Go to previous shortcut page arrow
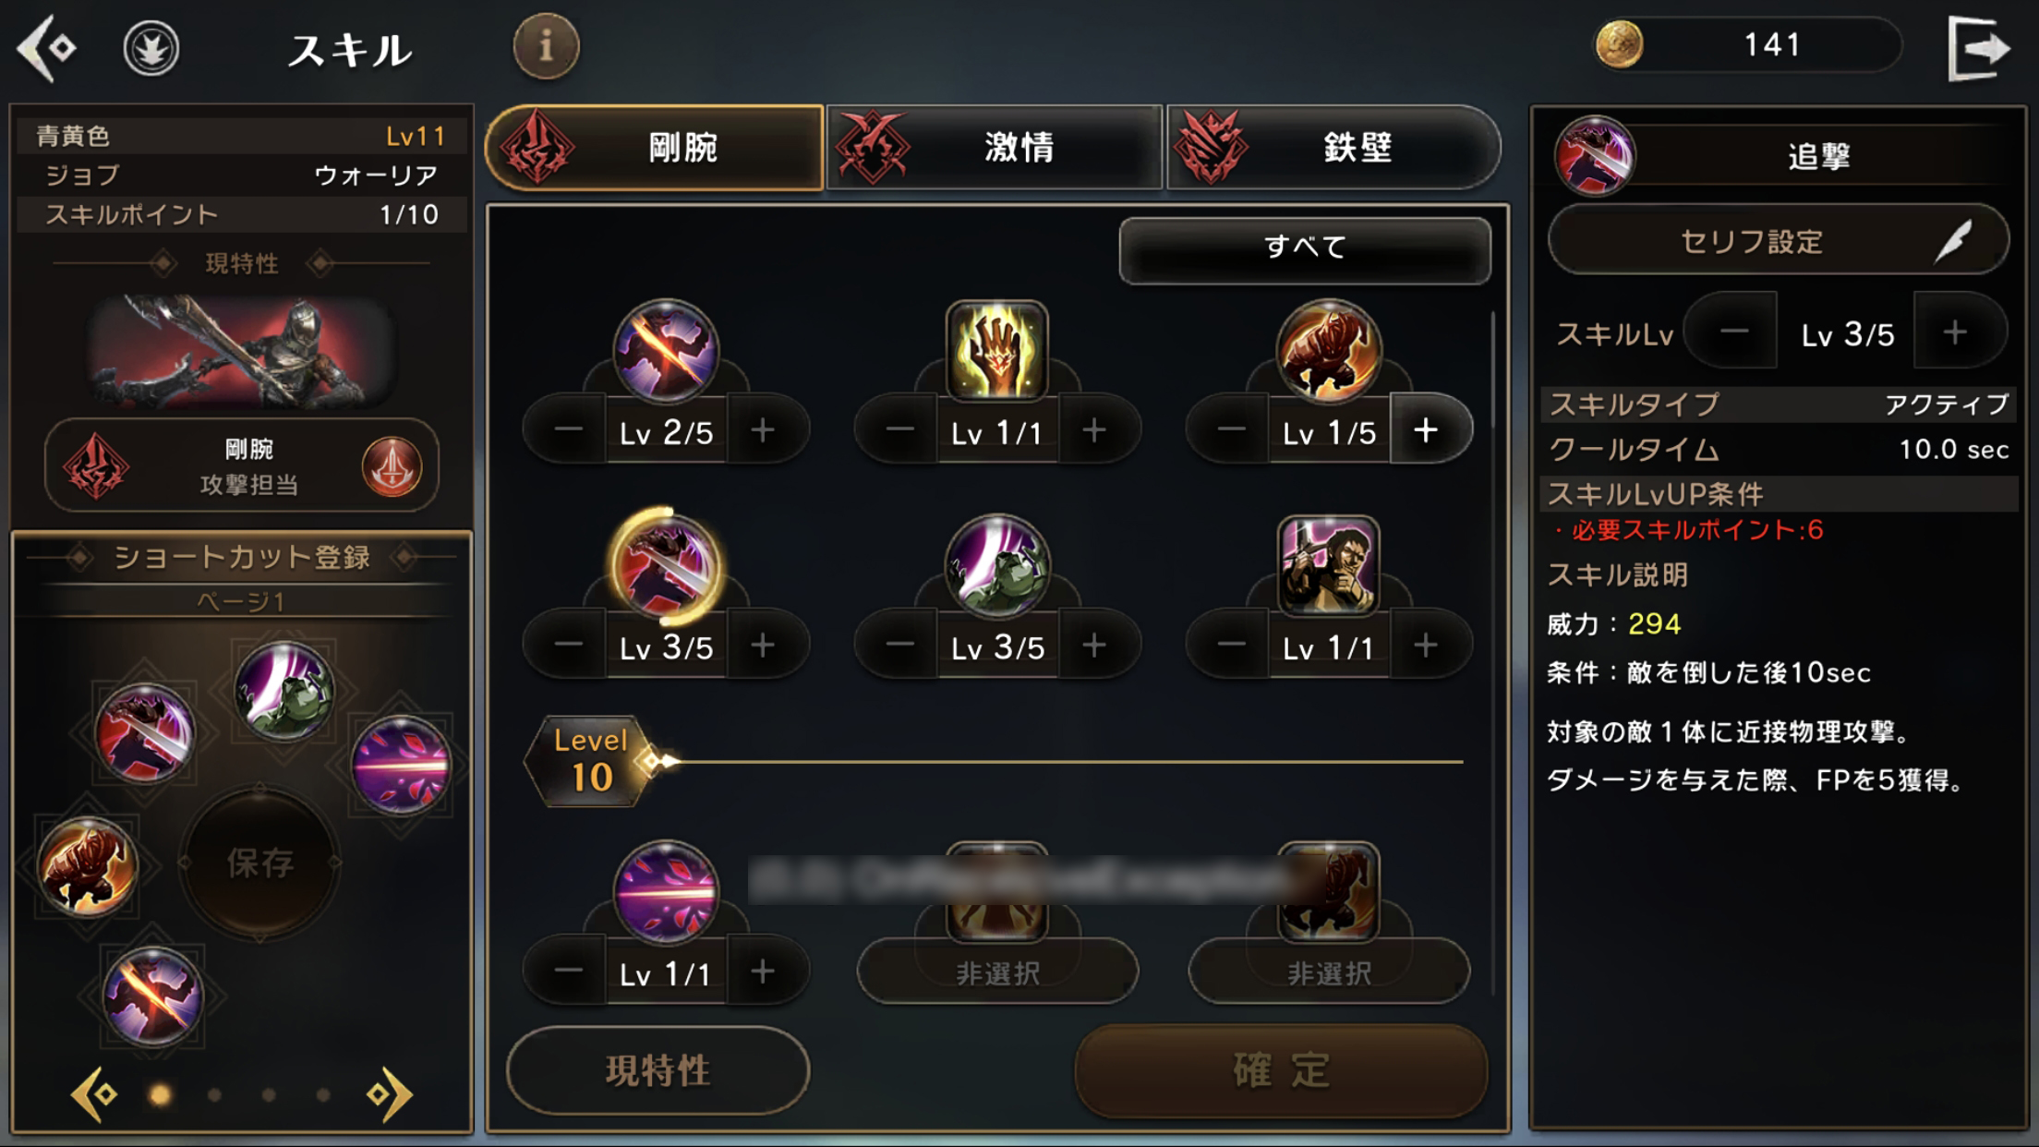 pos(95,1094)
